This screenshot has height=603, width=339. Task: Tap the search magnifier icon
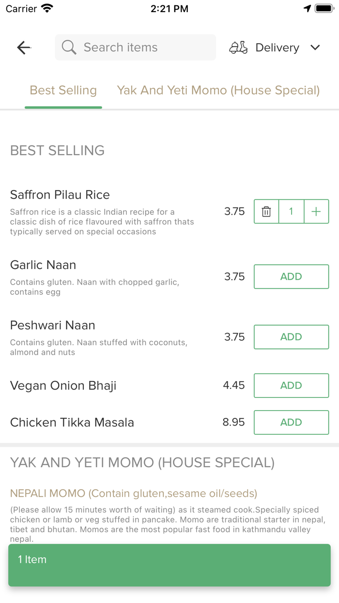pyautogui.click(x=69, y=48)
